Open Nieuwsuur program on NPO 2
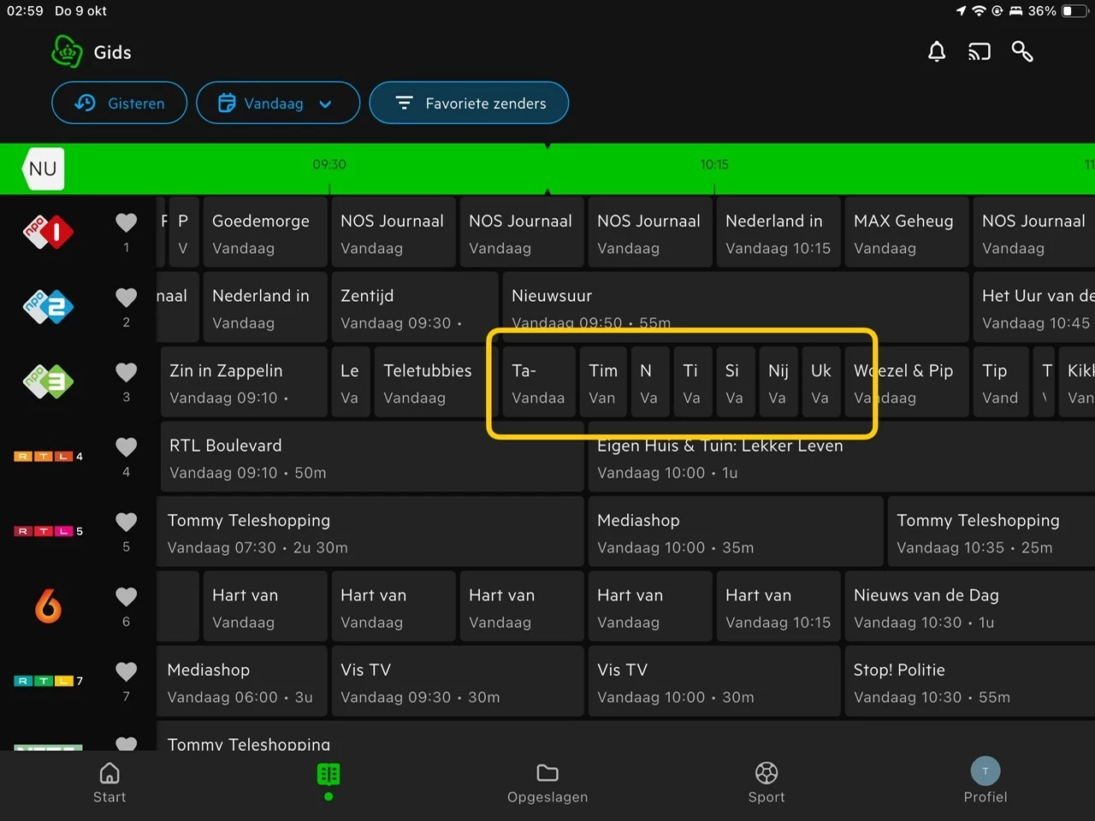This screenshot has height=821, width=1095. click(x=736, y=307)
